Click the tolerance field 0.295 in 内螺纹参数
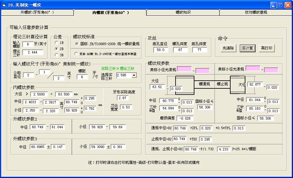Viewport: 293px width, 178px height. coord(90,98)
